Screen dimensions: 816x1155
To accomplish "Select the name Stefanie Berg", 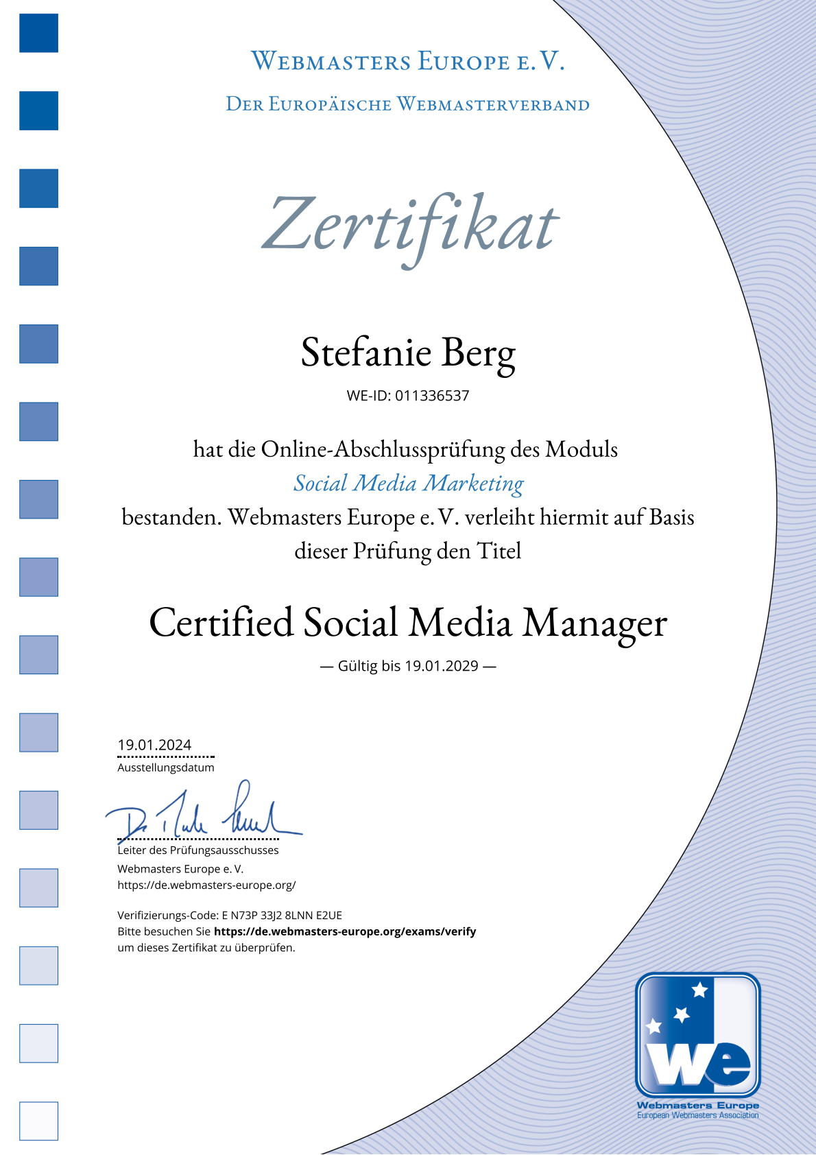I will pos(408,353).
